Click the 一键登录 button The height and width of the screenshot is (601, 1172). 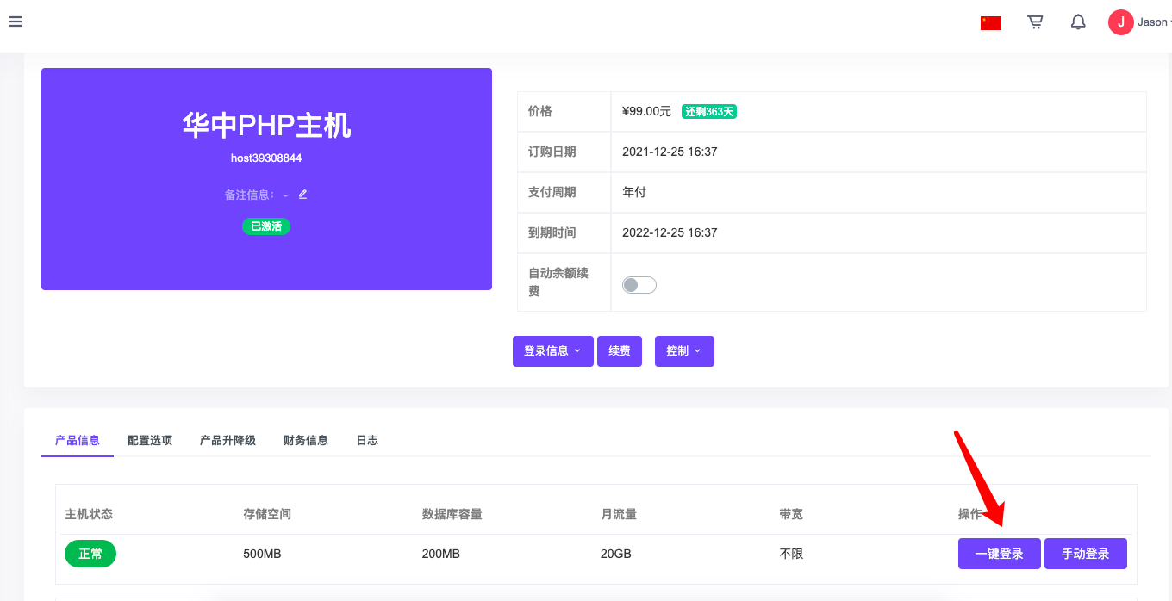tap(999, 554)
